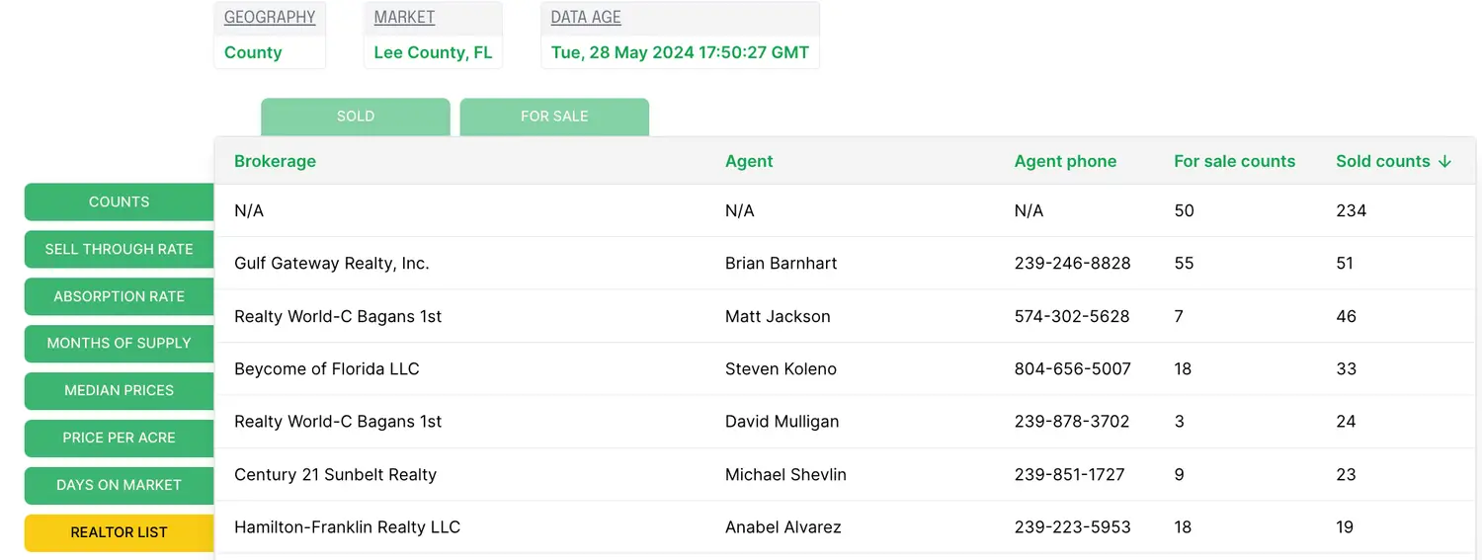Switch to the SOLD tab
1482x560 pixels.
[x=356, y=117]
